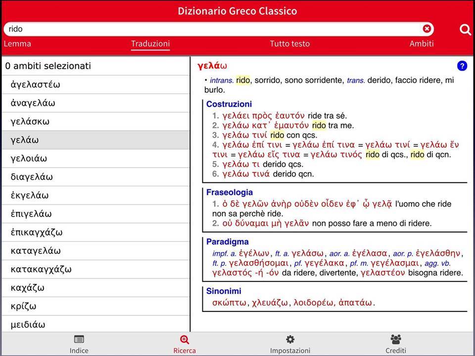Click the synonym λοιδορέω
475x356 pixels.
click(x=313, y=303)
